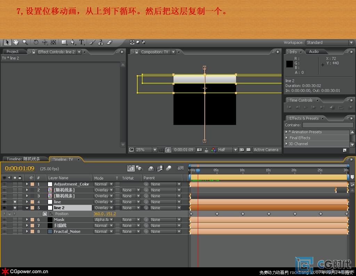This screenshot has height=276, width=356.
Task: Expand the Final Effects category
Action: pyautogui.click(x=286, y=138)
